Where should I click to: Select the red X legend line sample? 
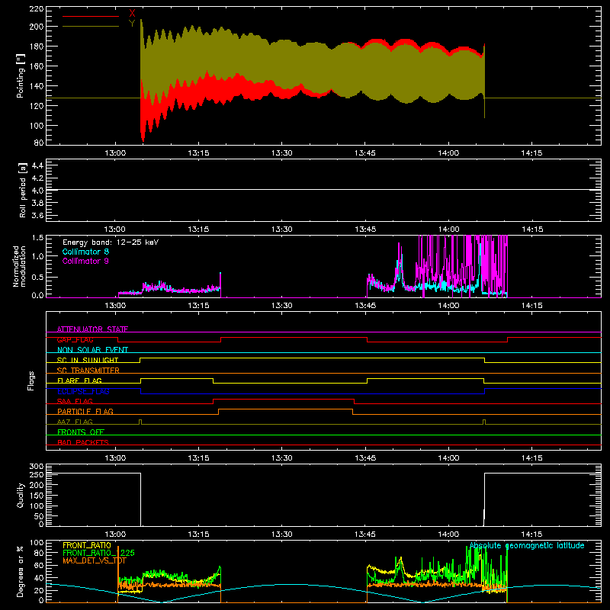[x=91, y=16]
